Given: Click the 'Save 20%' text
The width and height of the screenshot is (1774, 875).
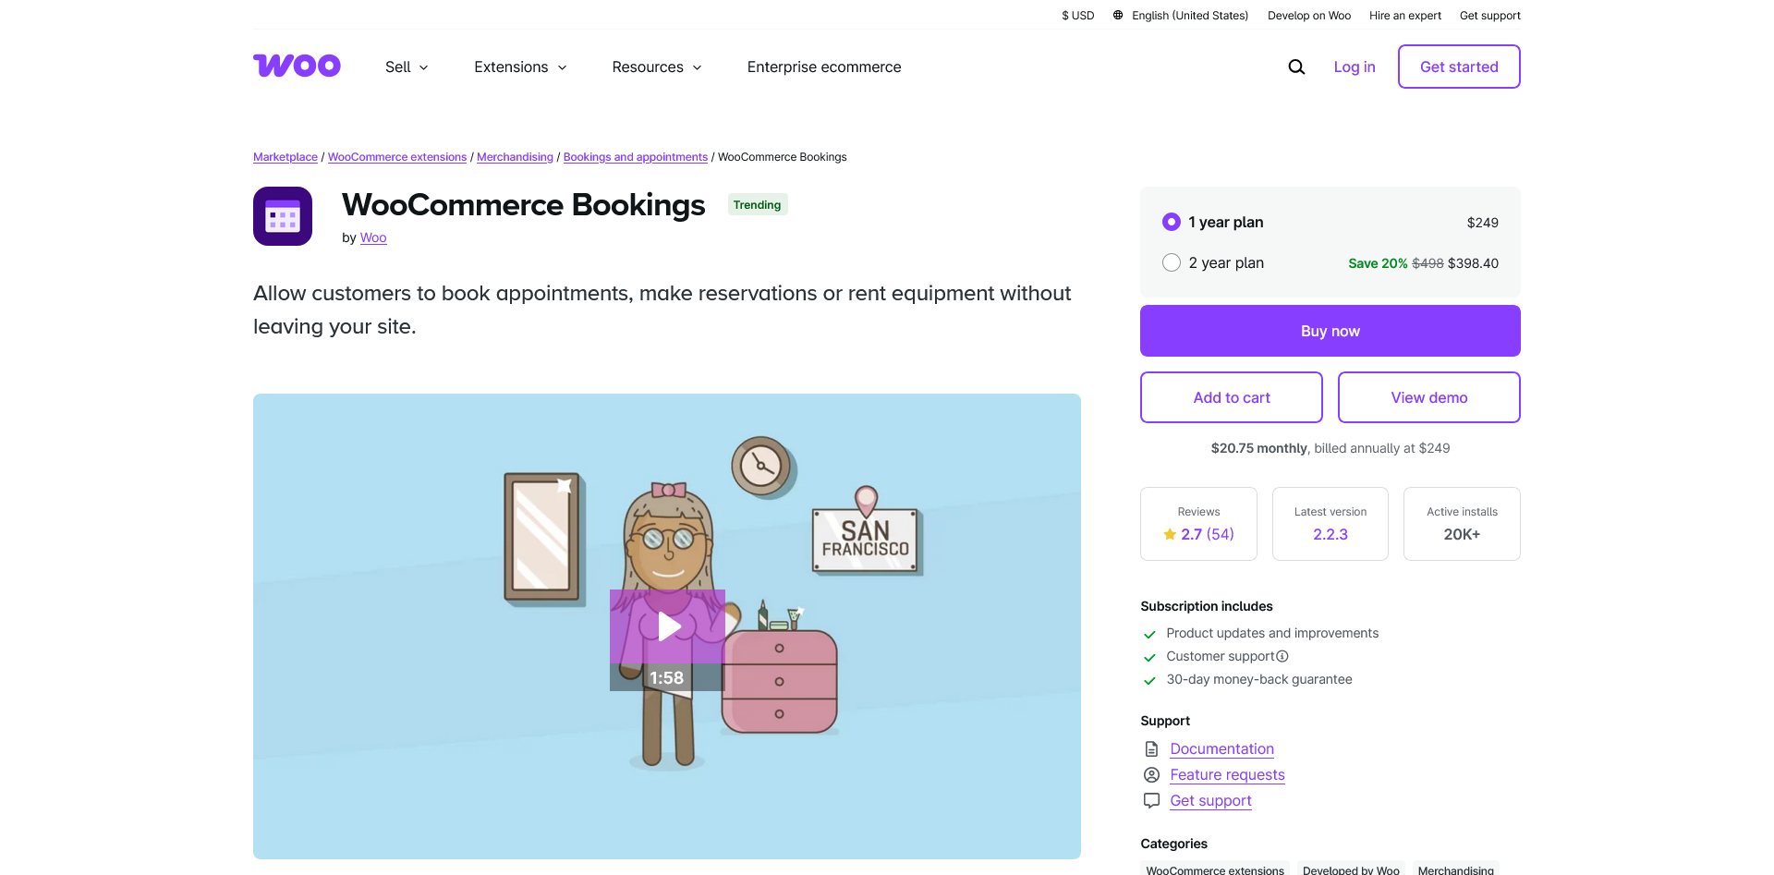Looking at the screenshot, I should pos(1378,263).
